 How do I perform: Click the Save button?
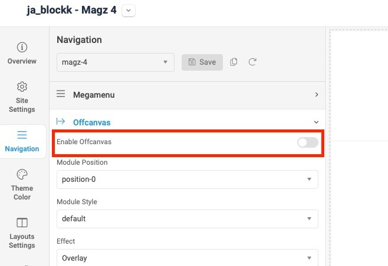(x=202, y=62)
